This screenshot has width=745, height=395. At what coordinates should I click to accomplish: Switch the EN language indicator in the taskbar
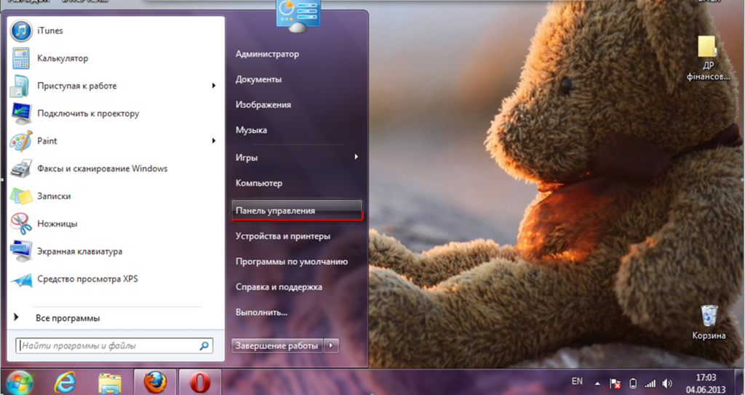pyautogui.click(x=577, y=382)
